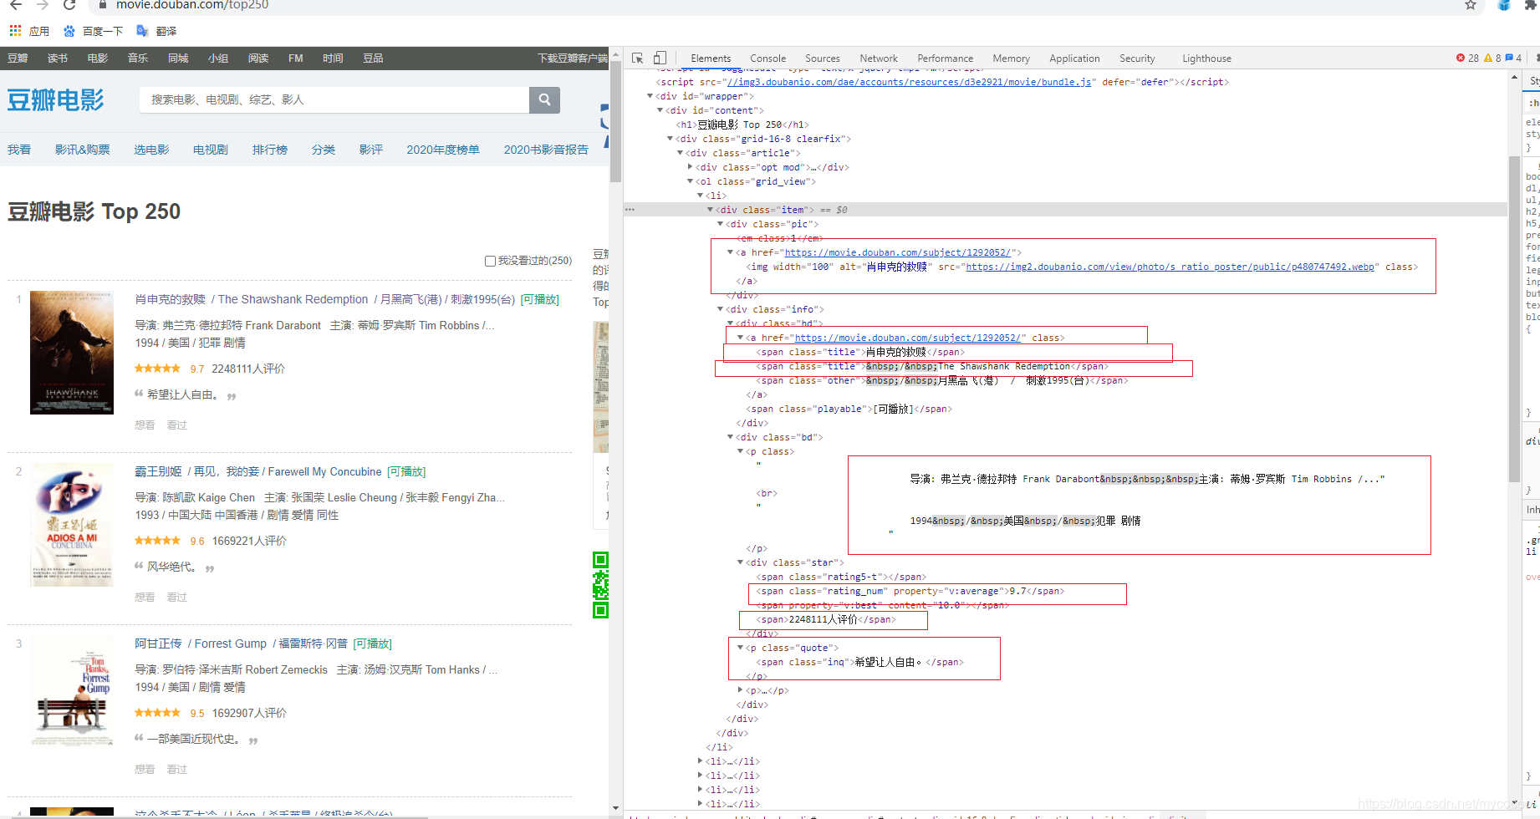Activate the DevTools inspect element picker
1540x819 pixels.
638,58
